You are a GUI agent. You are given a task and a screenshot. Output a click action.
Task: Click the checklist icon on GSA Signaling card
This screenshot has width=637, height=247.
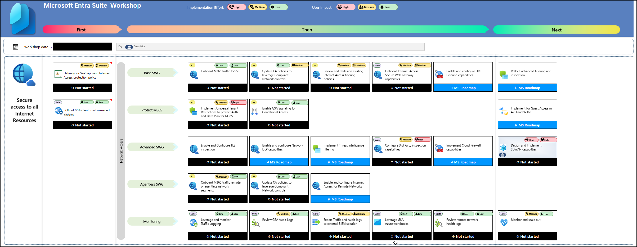click(x=255, y=112)
